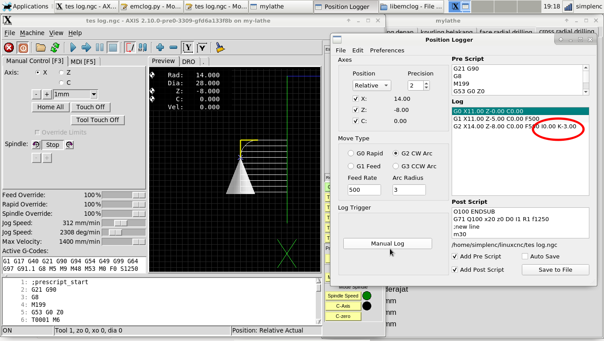Click the Max Velocity slider
604x341 pixels.
coord(123,242)
